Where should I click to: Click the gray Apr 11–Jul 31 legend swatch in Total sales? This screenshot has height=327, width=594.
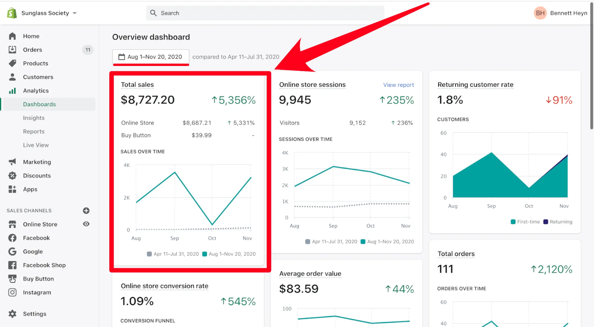coord(149,254)
